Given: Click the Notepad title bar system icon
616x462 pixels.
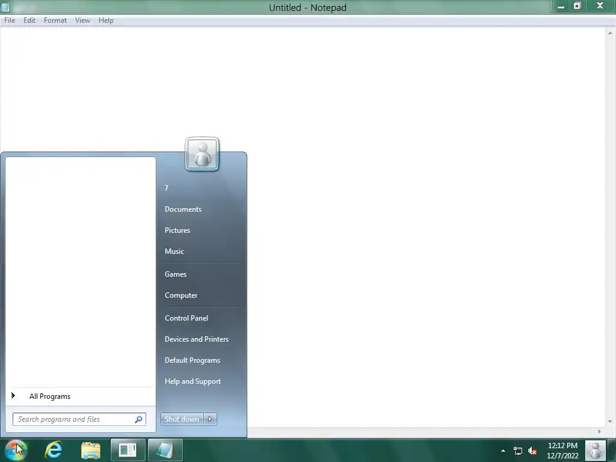Looking at the screenshot, I should 5,7.
